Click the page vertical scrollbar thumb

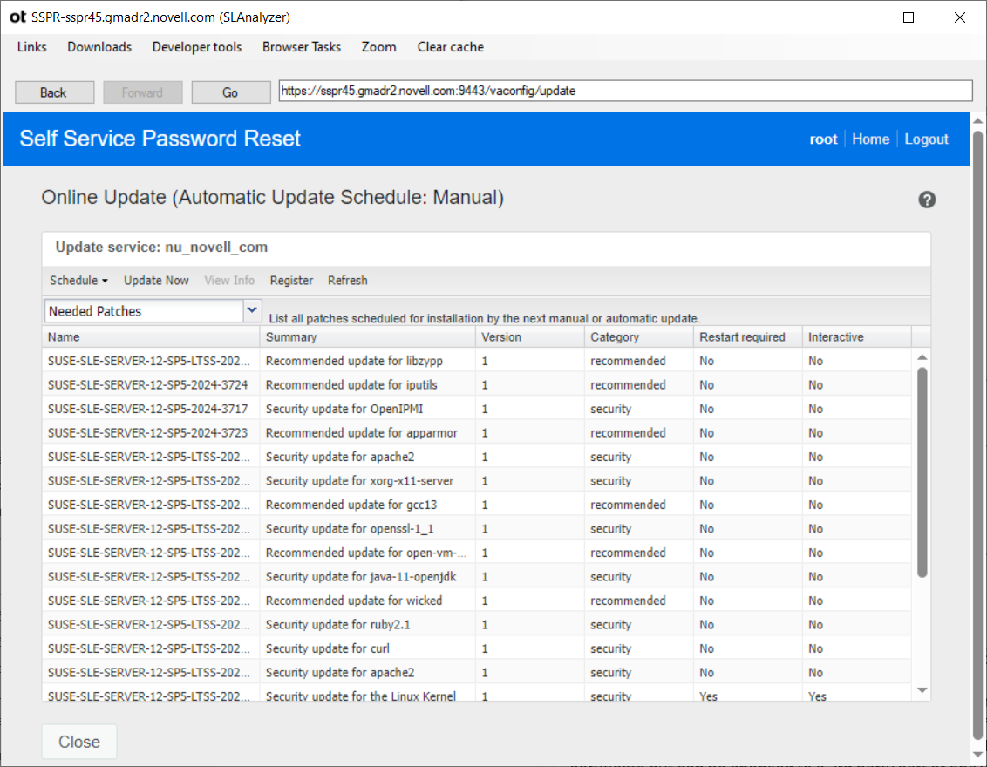(977, 434)
